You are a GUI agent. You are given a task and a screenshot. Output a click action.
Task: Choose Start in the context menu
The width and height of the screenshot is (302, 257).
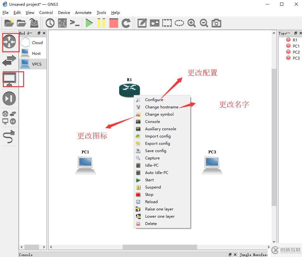click(x=162, y=180)
